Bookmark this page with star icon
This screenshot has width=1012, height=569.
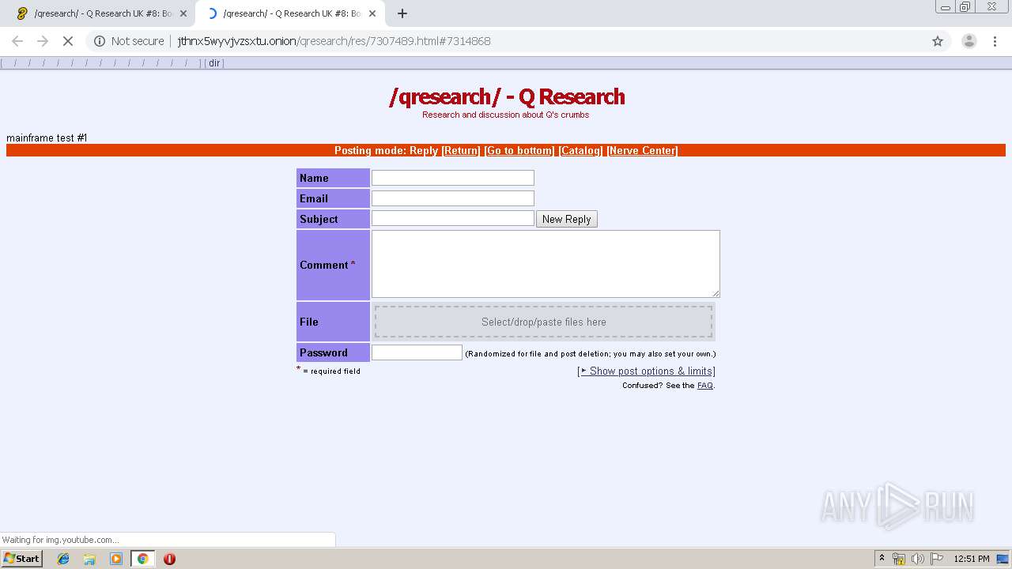click(938, 41)
